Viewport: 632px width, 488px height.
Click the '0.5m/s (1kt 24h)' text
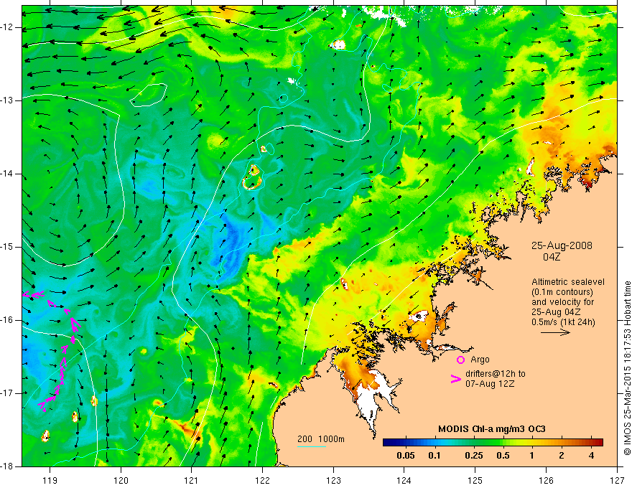pyautogui.click(x=563, y=322)
